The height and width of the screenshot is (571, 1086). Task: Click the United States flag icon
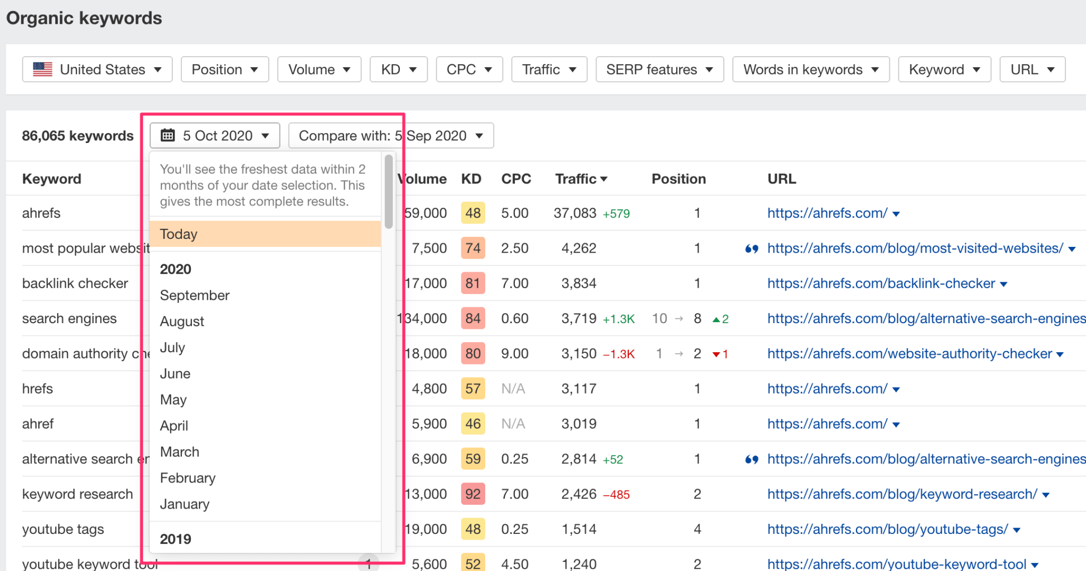pyautogui.click(x=43, y=69)
